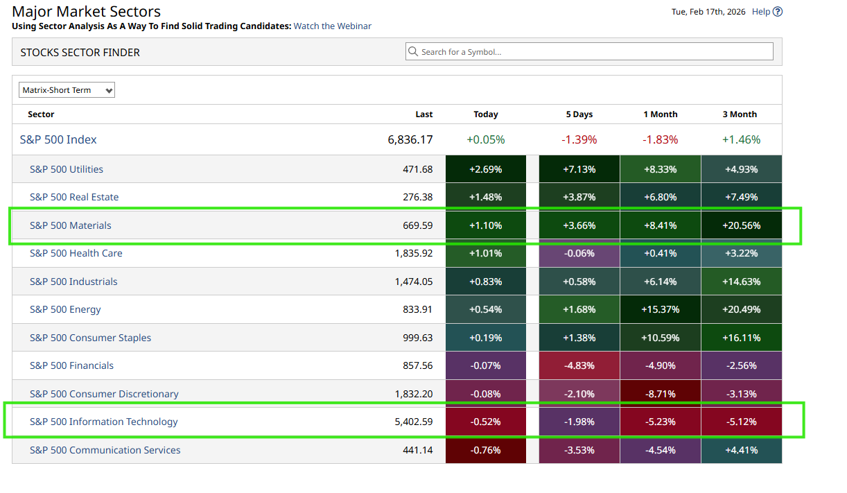The height and width of the screenshot is (493, 847).
Task: Open the Watch the Webinar link
Action: coord(332,26)
